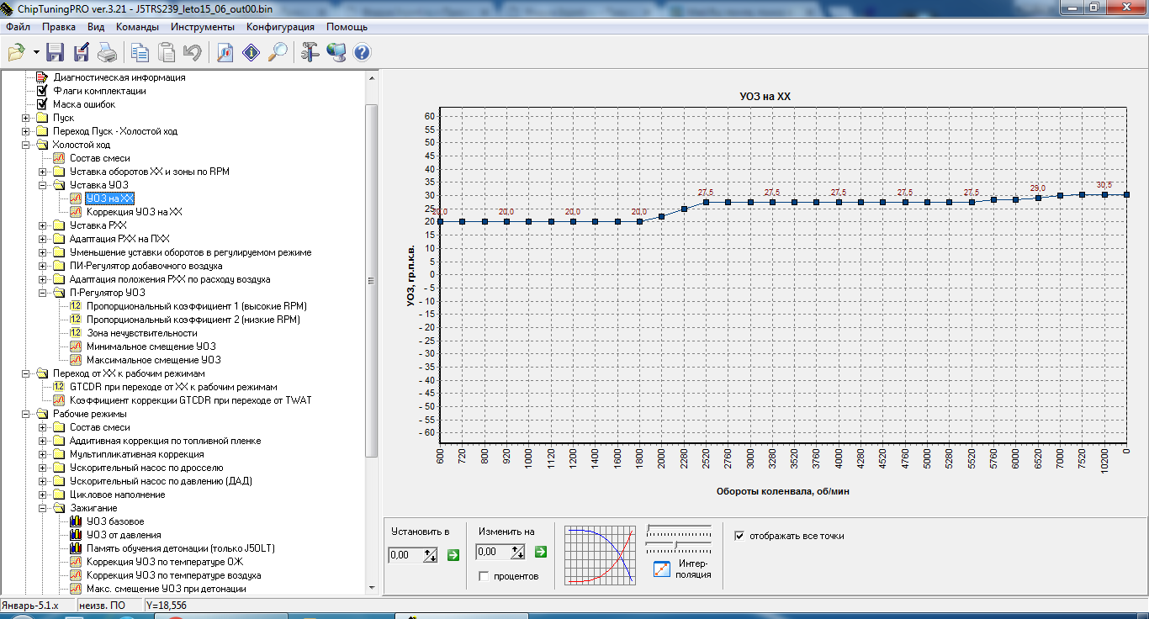Select the Маска ошибок tree entry
The image size is (1149, 619).
point(84,104)
